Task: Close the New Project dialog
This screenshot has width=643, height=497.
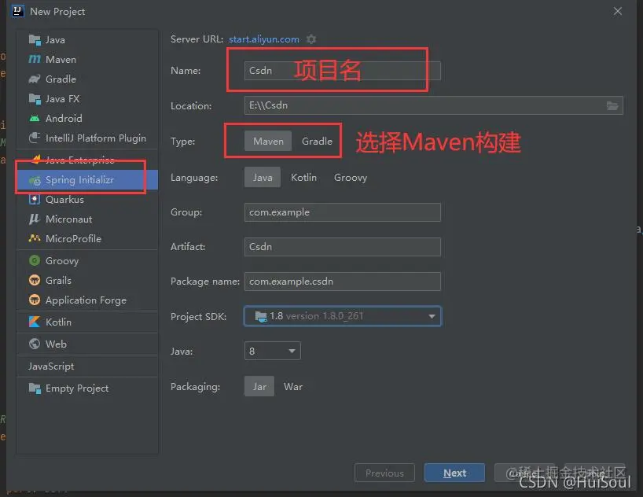Action: click(618, 11)
